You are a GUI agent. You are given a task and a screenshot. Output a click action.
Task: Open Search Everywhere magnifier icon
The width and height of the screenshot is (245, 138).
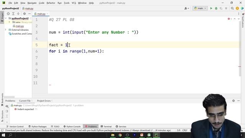coord(232,8)
